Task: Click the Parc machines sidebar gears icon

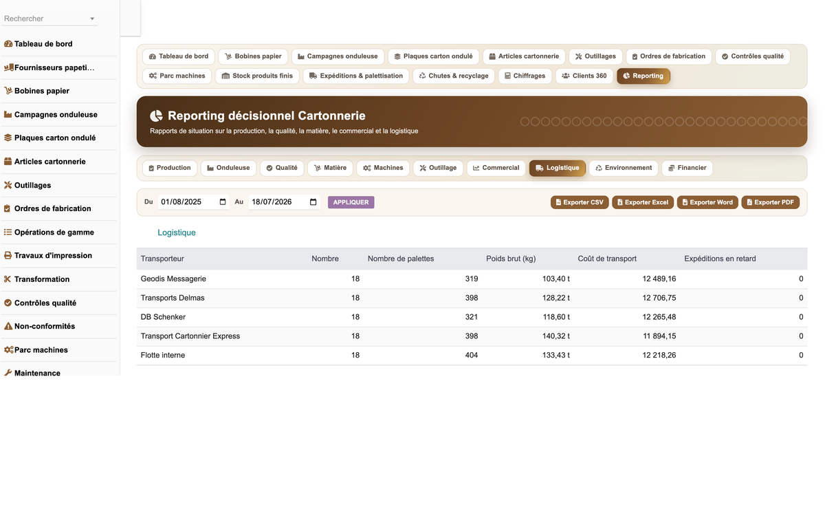Action: 9,350
